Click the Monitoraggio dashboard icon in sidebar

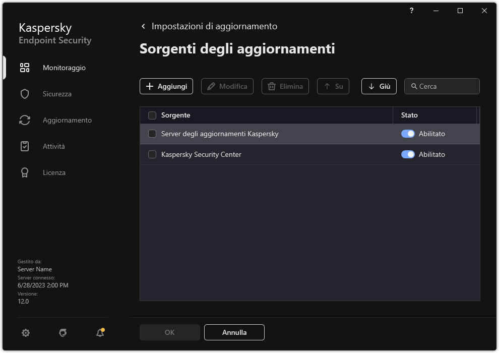(x=25, y=68)
